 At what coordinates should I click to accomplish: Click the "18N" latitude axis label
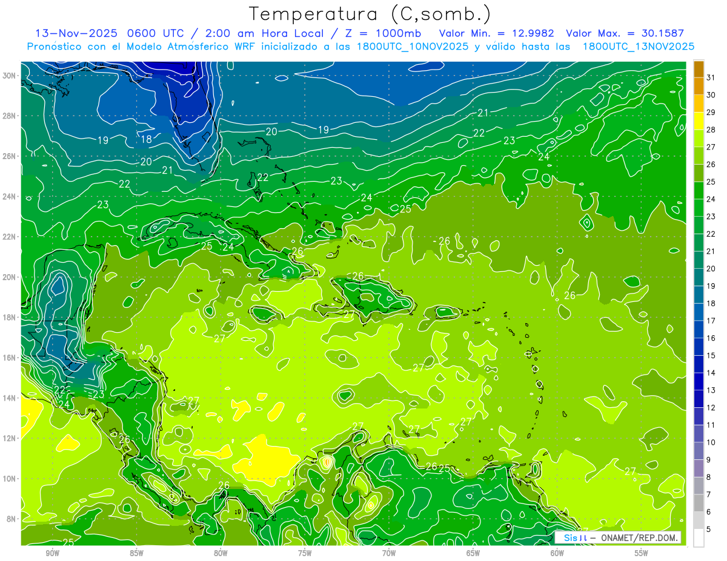[x=10, y=317]
